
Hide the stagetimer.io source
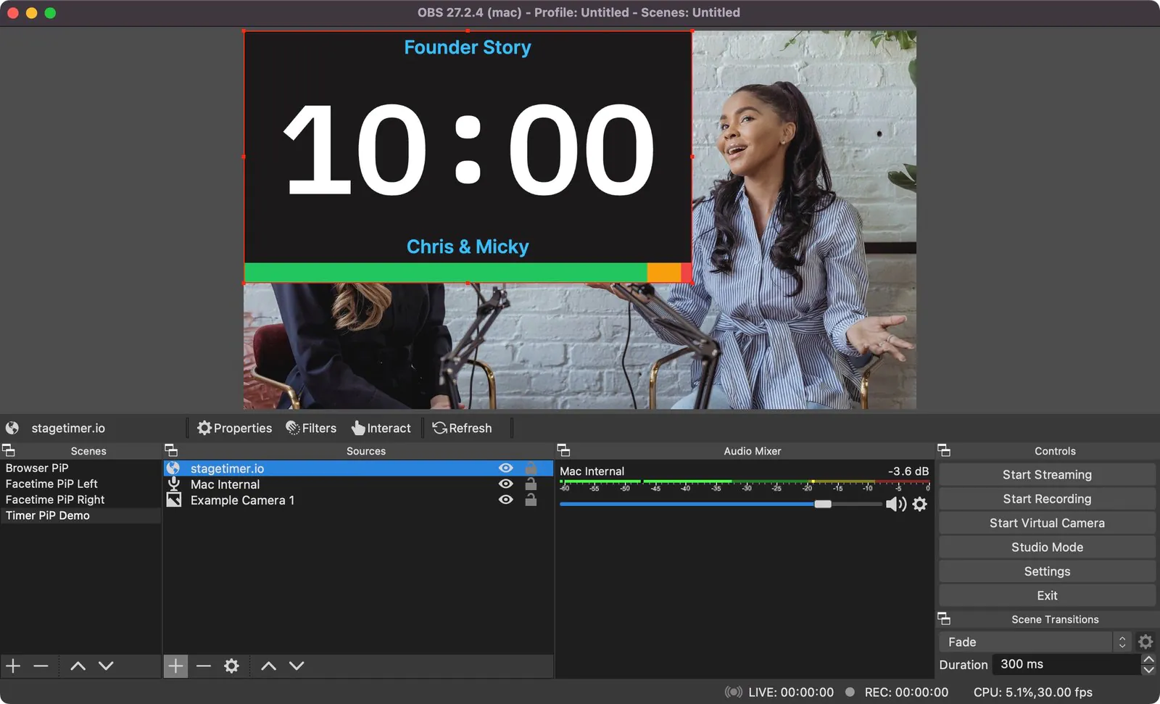click(505, 468)
